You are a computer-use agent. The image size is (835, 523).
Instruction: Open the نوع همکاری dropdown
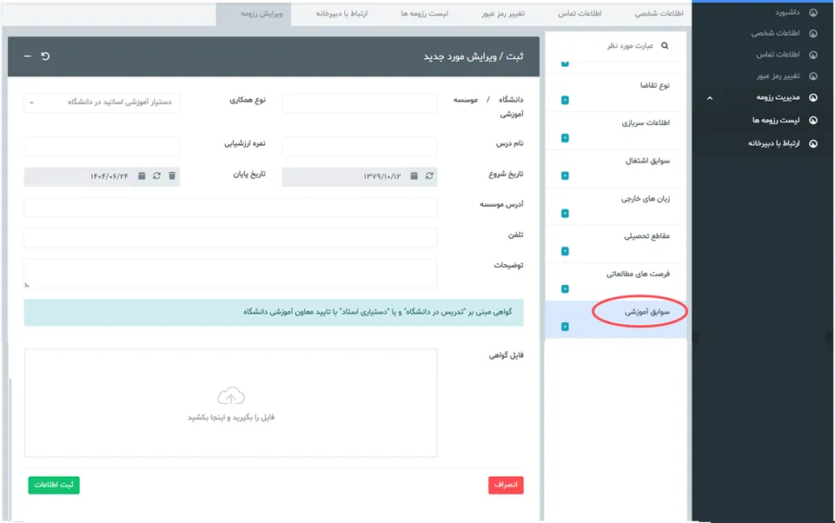point(102,103)
